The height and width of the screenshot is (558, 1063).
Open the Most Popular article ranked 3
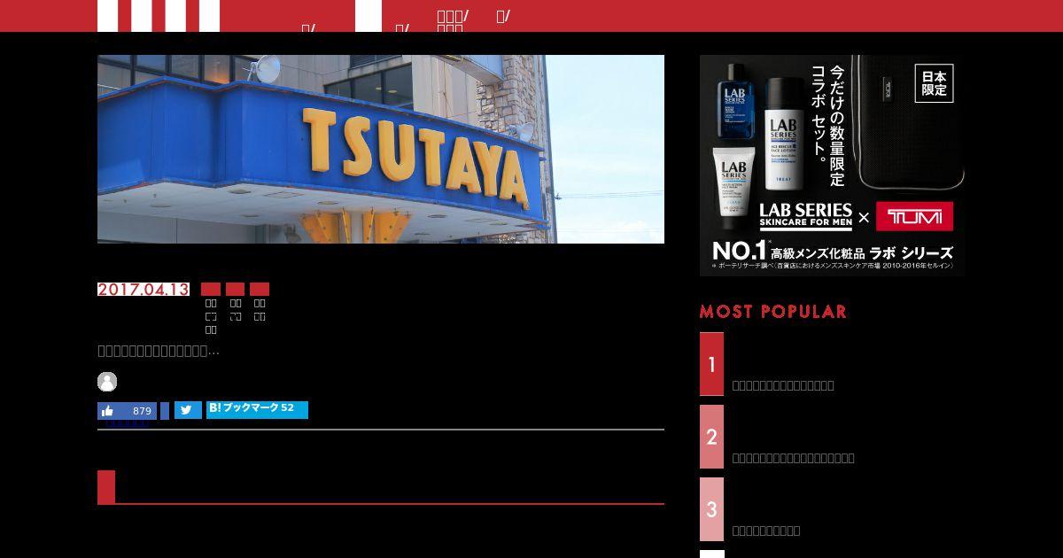point(833,509)
